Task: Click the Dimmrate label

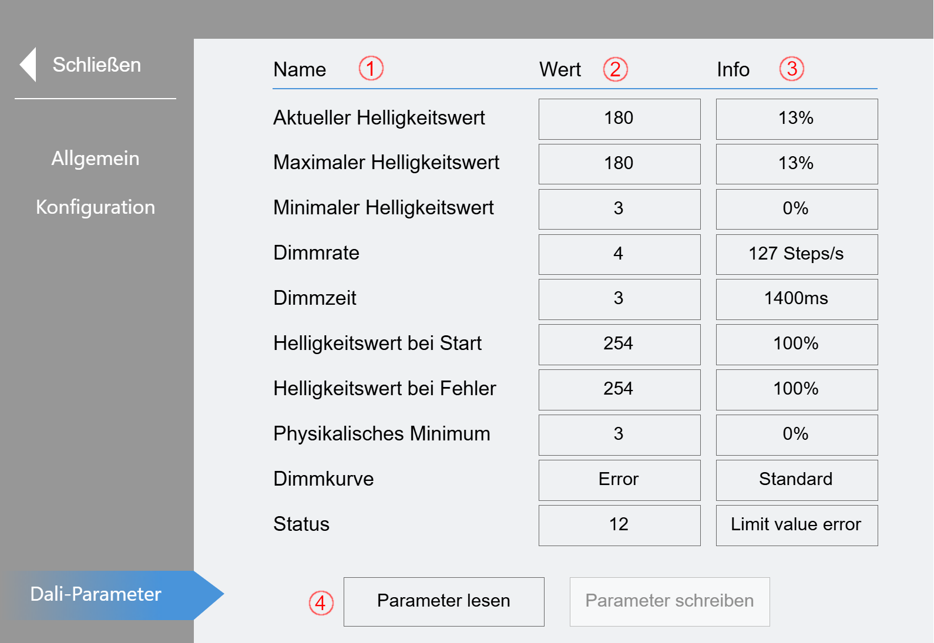Action: [x=316, y=253]
